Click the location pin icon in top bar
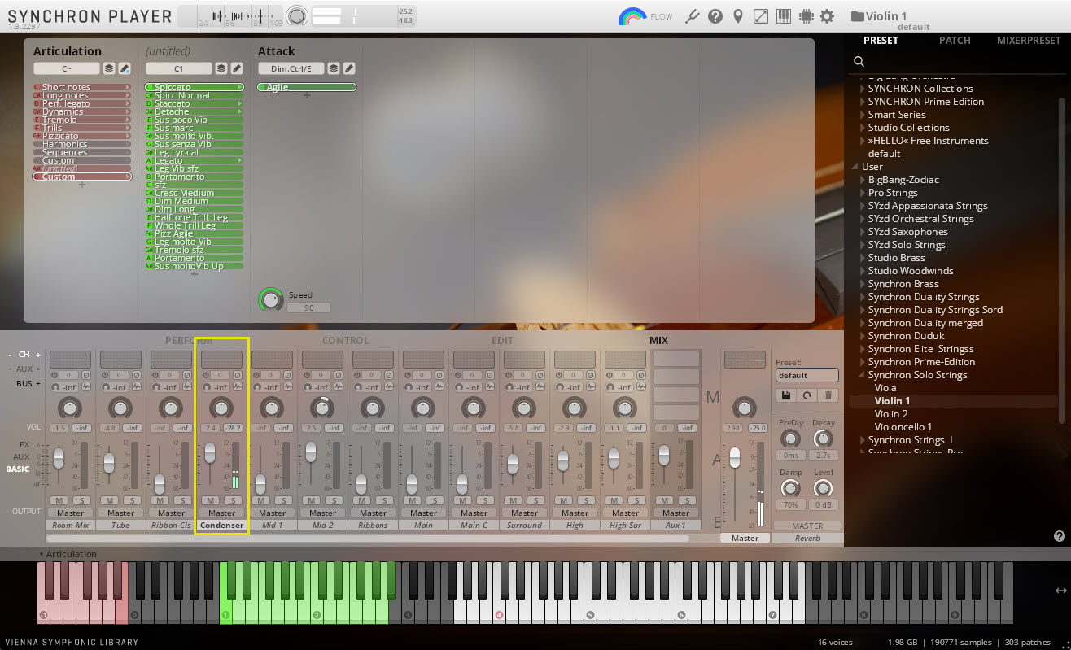This screenshot has width=1071, height=650. 738,16
